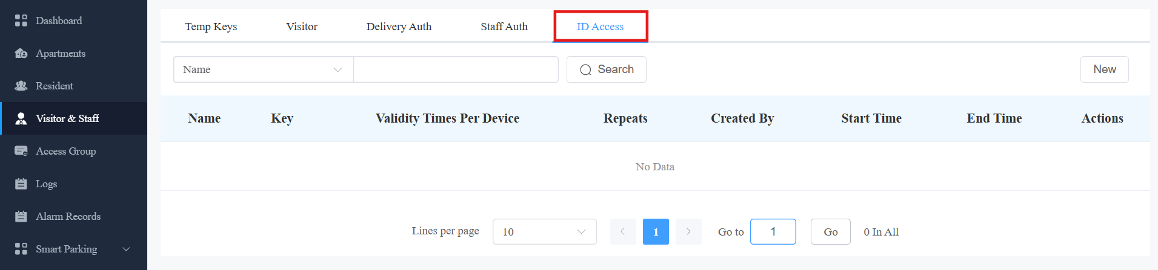Open the Access Group card icon
Screen dimensions: 1158x270
coord(21,151)
